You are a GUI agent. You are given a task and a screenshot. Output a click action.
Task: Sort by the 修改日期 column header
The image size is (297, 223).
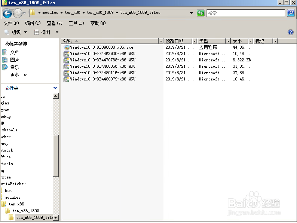click(178, 41)
